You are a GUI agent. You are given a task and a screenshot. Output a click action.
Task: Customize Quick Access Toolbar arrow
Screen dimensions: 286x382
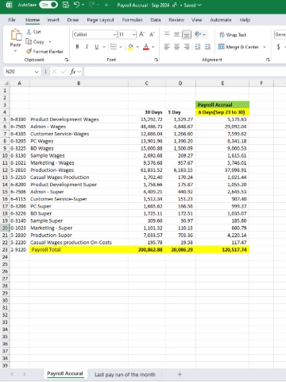106,5
